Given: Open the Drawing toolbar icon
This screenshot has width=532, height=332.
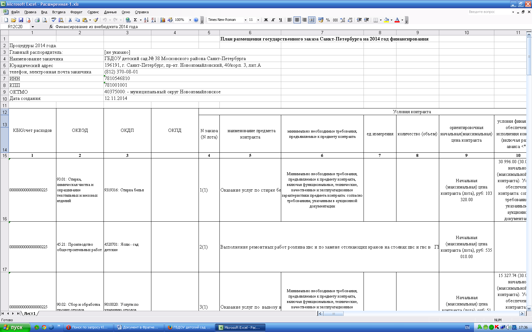Looking at the screenshot, I should (170, 20).
